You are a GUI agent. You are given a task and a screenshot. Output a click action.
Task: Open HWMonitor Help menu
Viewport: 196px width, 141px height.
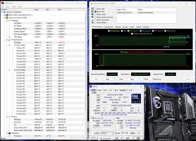coord(20,6)
